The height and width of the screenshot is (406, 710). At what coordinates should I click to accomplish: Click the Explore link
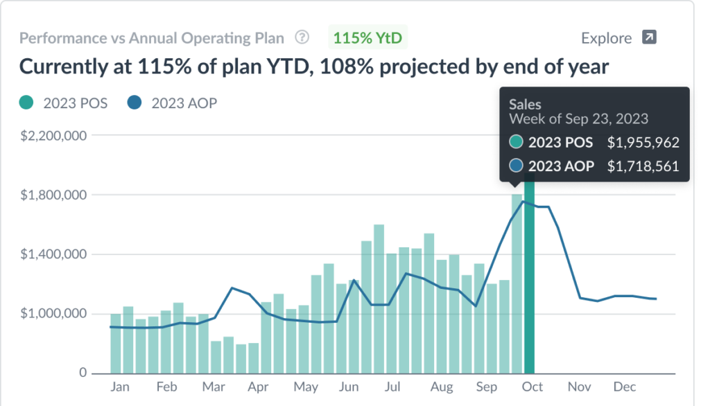[x=607, y=38]
